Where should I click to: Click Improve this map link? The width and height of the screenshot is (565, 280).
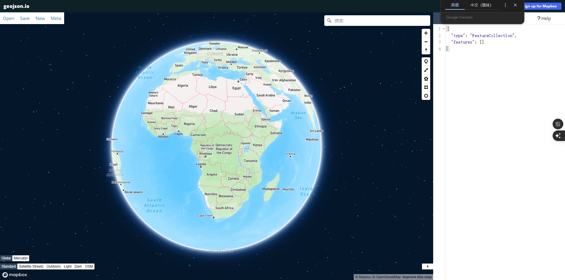coord(417,277)
